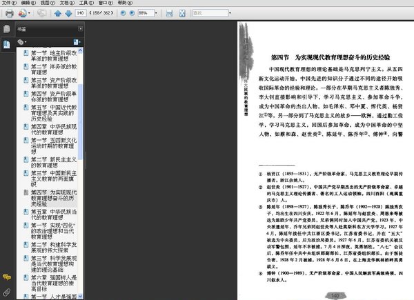Click bookmark icon for 第四章 中华民族现代的教育理想
This screenshot has width=414, height=300.
pyautogui.click(x=26, y=126)
